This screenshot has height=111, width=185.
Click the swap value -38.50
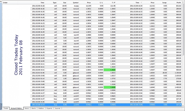click(x=164, y=73)
